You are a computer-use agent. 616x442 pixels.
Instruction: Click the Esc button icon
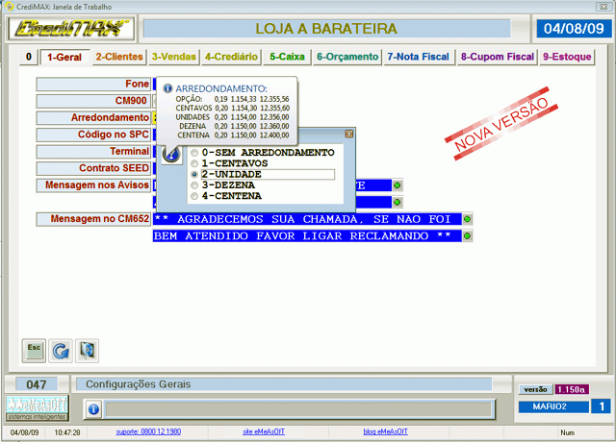pos(33,349)
